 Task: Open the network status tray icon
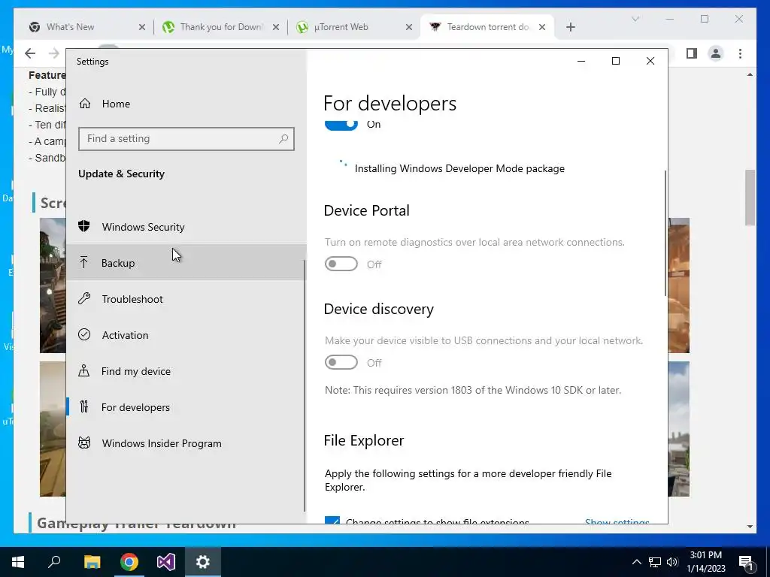coord(655,562)
